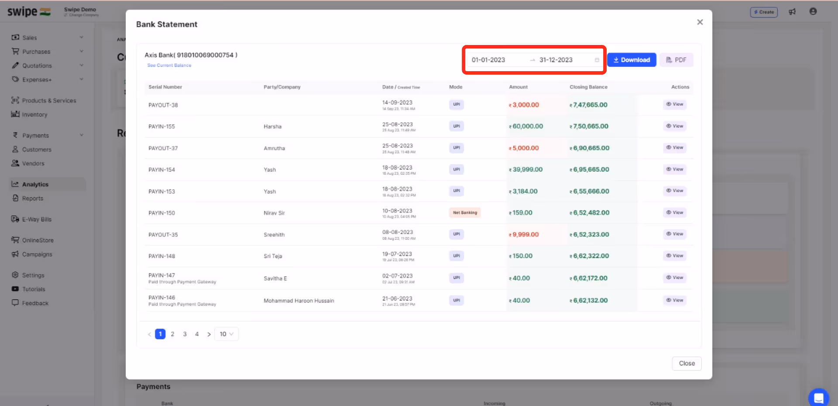
Task: Expand the Expenses+ menu chevron
Action: tap(82, 79)
